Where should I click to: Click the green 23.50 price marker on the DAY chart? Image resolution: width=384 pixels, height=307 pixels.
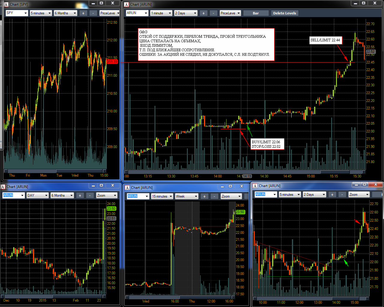[x=111, y=208]
